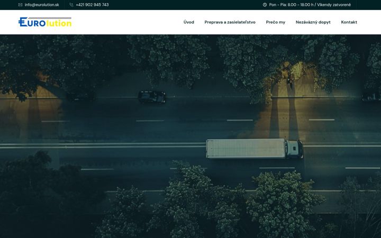Open the Úvod menu item

pos(189,22)
